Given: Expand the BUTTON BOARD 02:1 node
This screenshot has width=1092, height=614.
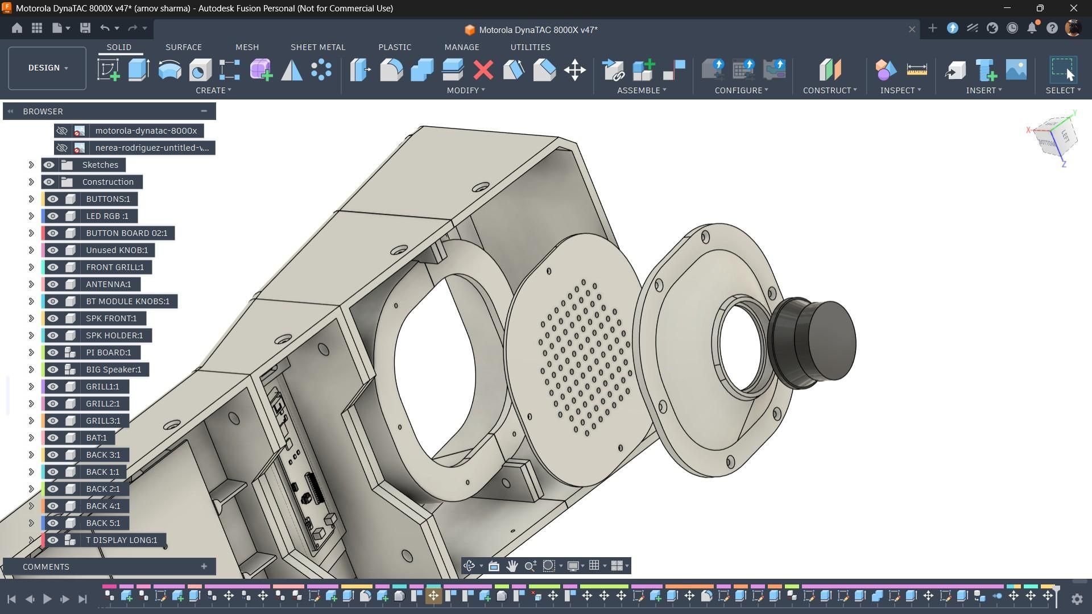Looking at the screenshot, I should [x=31, y=233].
